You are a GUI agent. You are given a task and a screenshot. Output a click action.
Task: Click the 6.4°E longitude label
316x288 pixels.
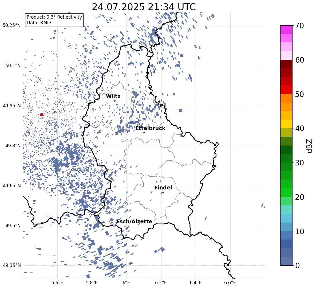click(x=195, y=283)
